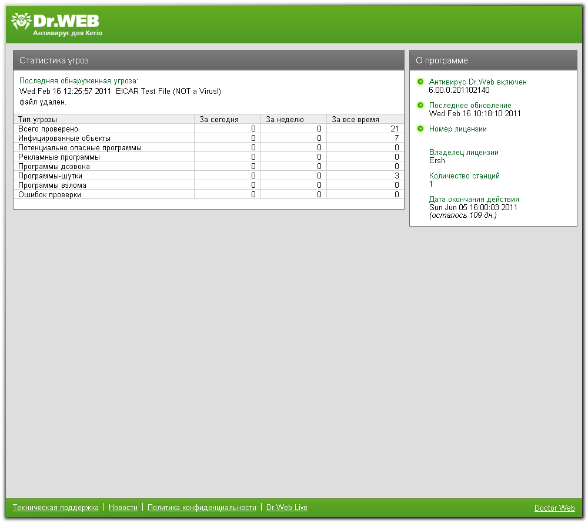This screenshot has height=523, width=588.
Task: Select the Программы дозвона row label
Action: 54,166
